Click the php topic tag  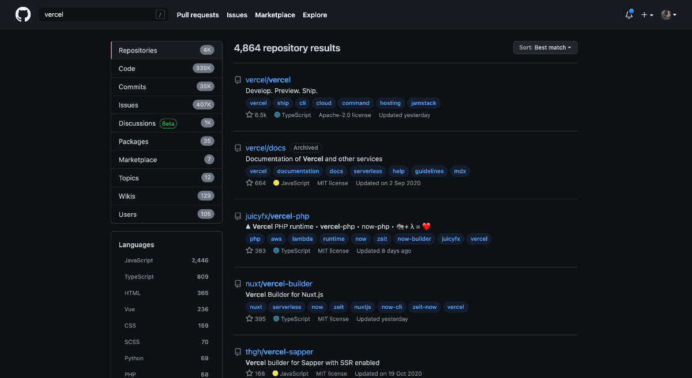[255, 239]
